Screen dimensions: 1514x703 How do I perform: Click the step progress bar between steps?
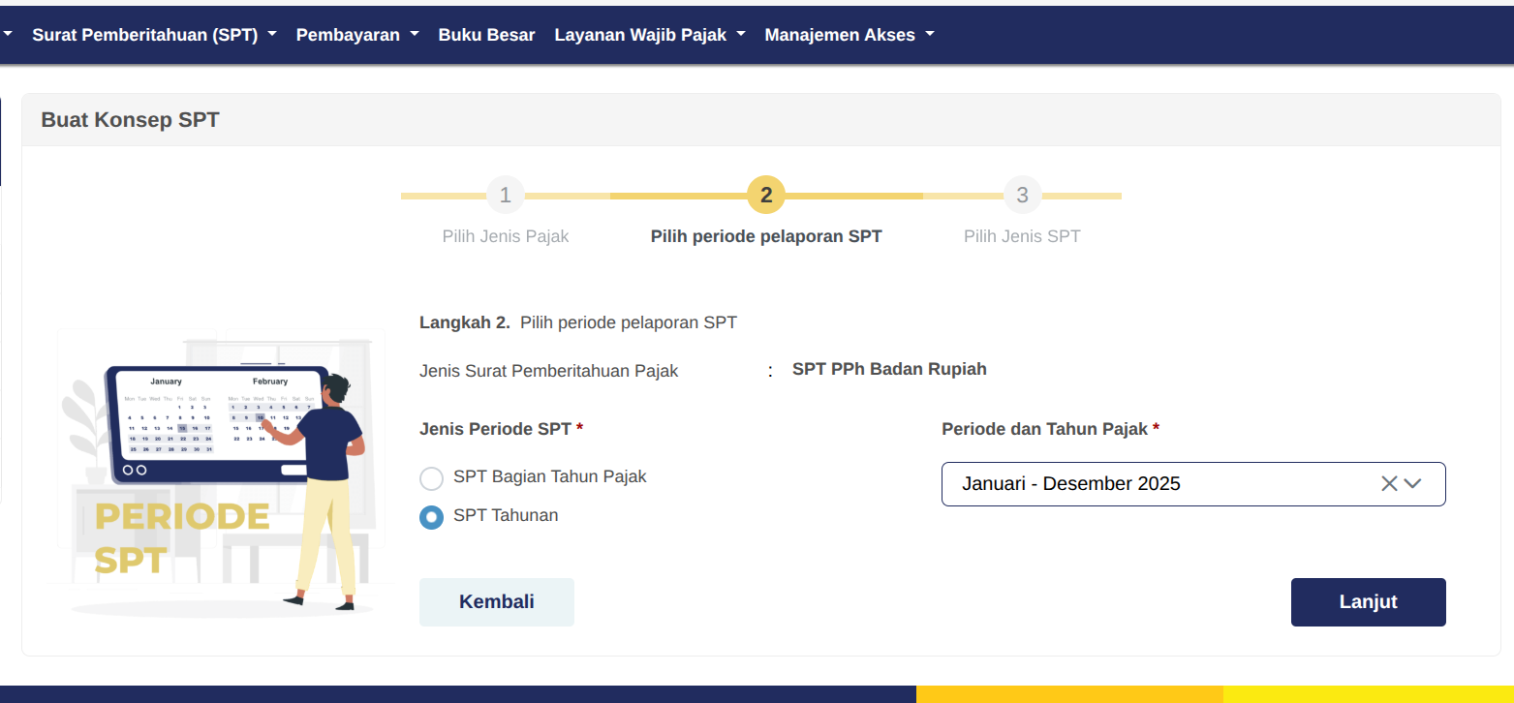tap(634, 195)
